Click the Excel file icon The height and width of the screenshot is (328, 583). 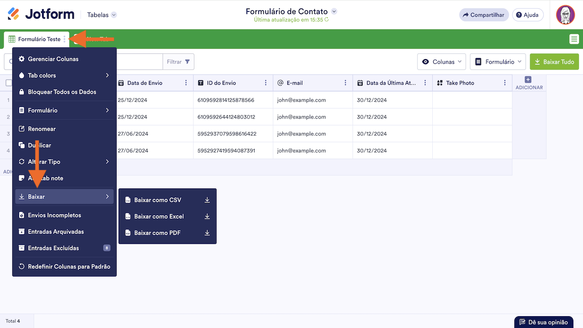point(128,216)
